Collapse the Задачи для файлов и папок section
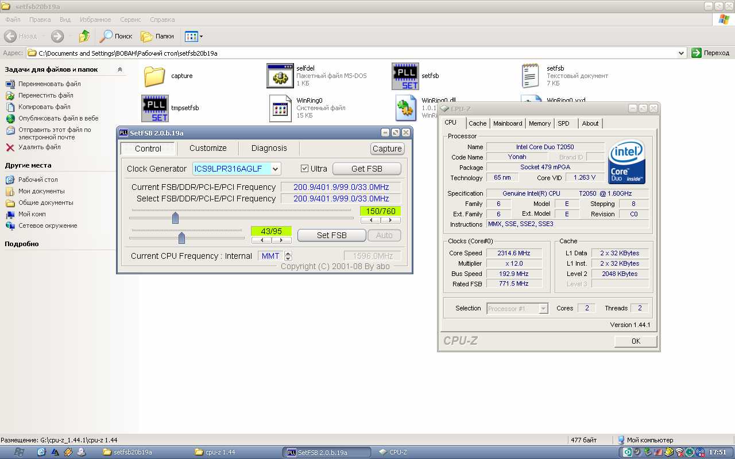This screenshot has height=459, width=735. [120, 69]
